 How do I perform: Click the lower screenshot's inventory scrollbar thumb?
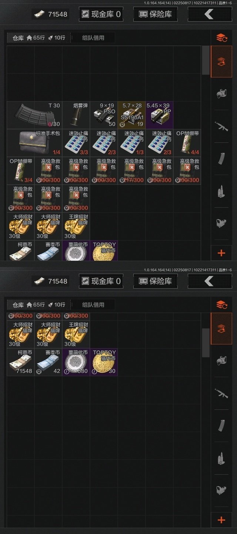[206, 343]
